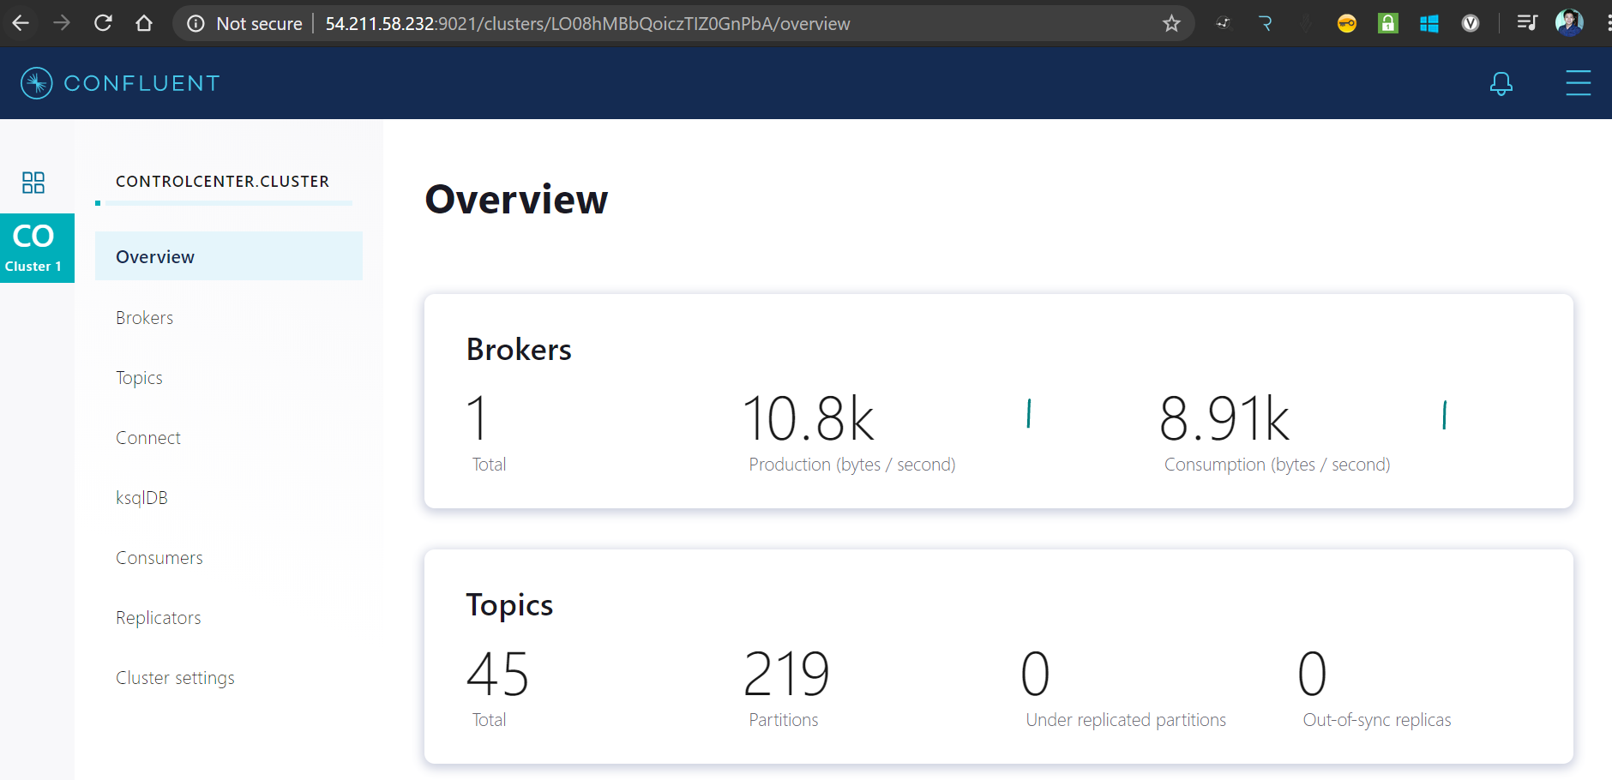Navigate to ksqlDB section

pyautogui.click(x=141, y=498)
